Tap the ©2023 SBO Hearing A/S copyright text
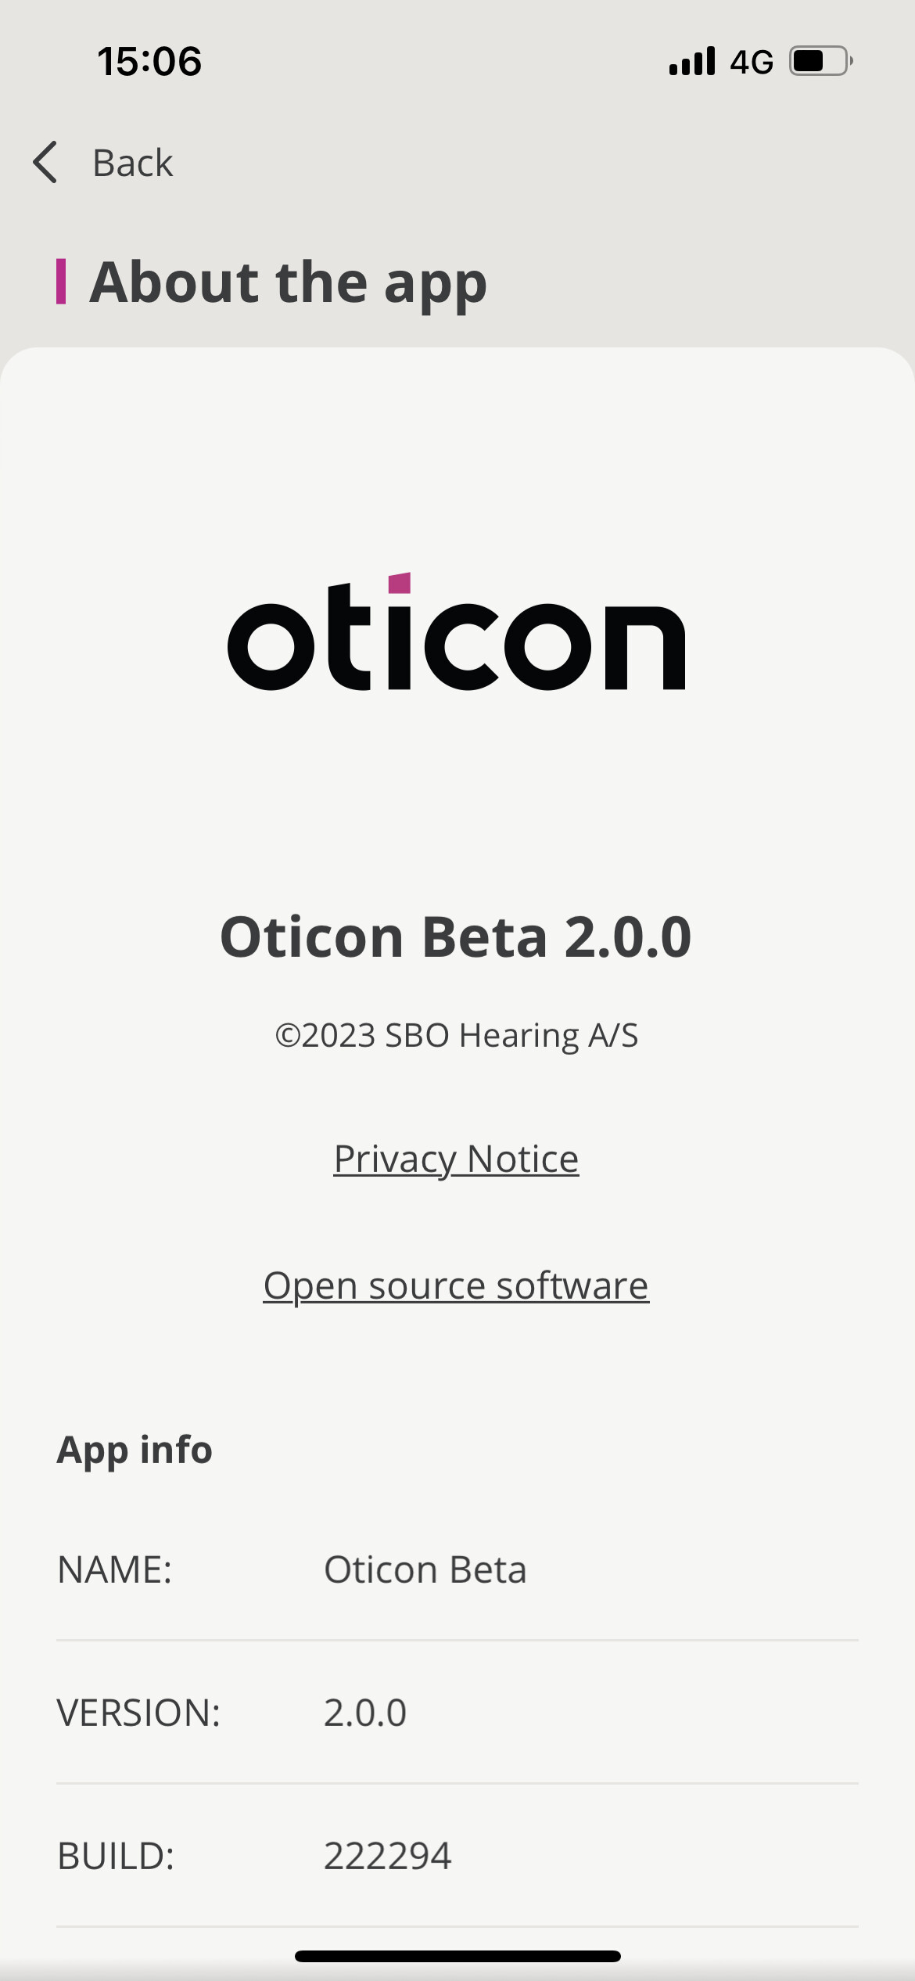The image size is (915, 1981). (x=456, y=1035)
